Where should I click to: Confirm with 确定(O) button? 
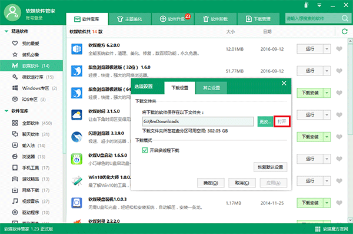(211, 183)
